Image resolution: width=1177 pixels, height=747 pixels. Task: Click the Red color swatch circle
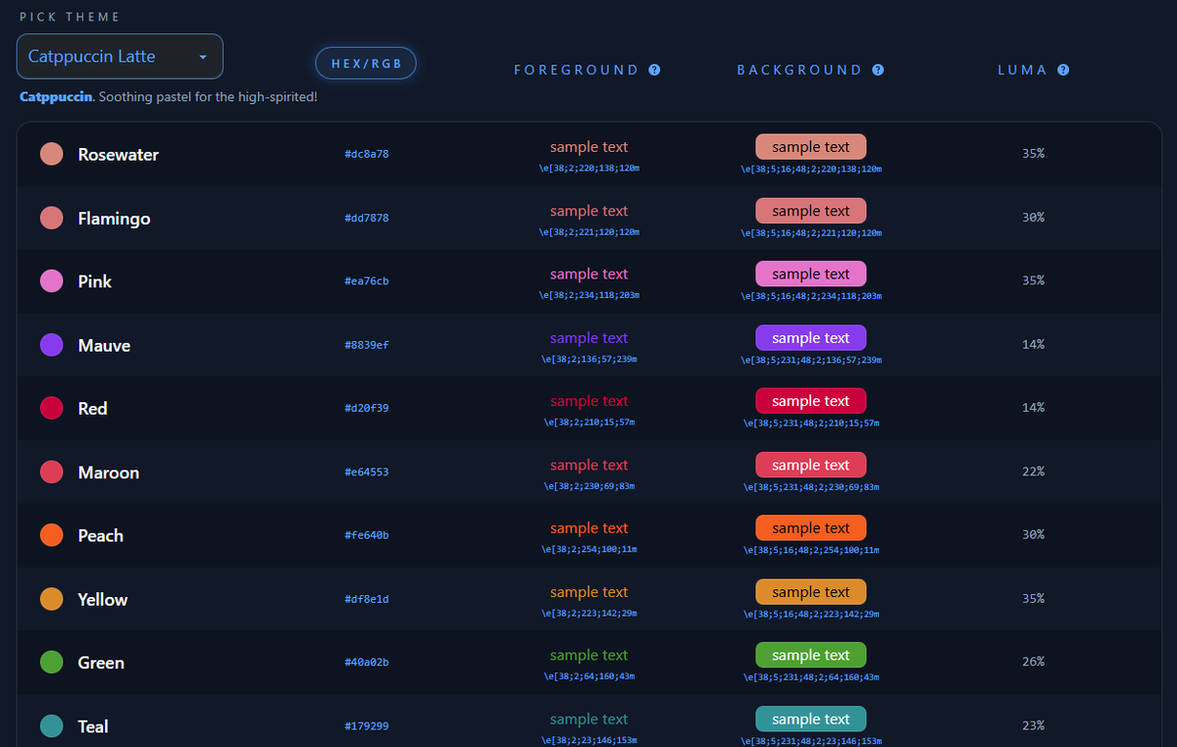click(52, 408)
